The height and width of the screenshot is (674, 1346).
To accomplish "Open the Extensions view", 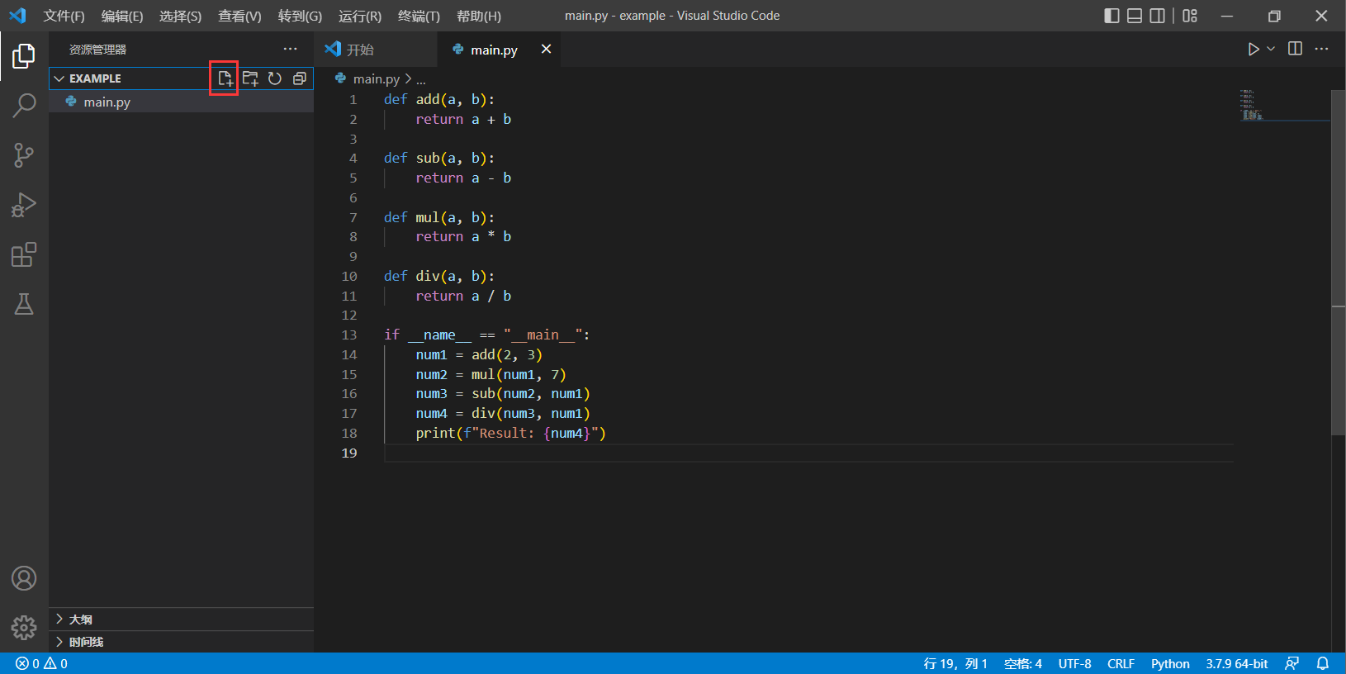I will tap(24, 254).
